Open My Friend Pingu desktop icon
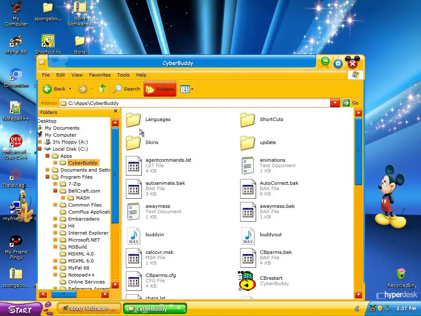421x316 pixels. [x=16, y=247]
